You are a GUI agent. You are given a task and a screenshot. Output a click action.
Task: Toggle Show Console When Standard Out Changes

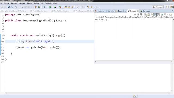(x=155, y=14)
